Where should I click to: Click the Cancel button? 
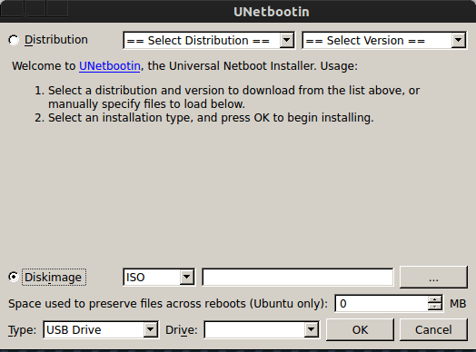coord(433,329)
